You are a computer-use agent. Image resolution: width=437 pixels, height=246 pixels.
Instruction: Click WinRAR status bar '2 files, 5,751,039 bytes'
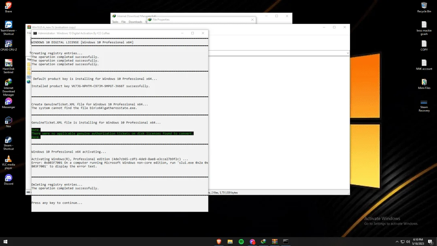pos(224,193)
